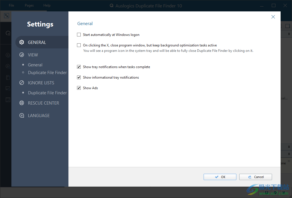This screenshot has width=292, height=198.
Task: Click the RESCUE CENTER lifebuoy icon
Action: coord(22,103)
